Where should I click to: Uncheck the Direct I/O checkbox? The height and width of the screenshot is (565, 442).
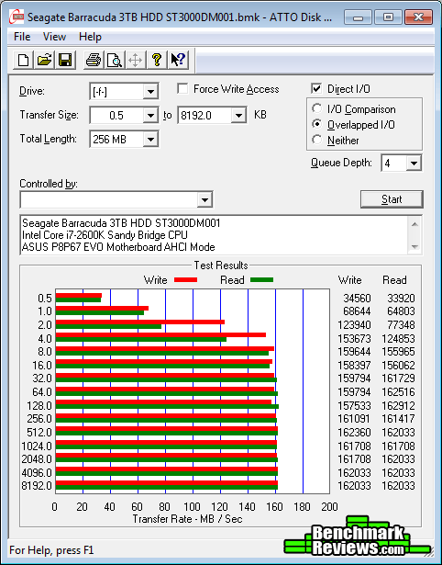316,88
